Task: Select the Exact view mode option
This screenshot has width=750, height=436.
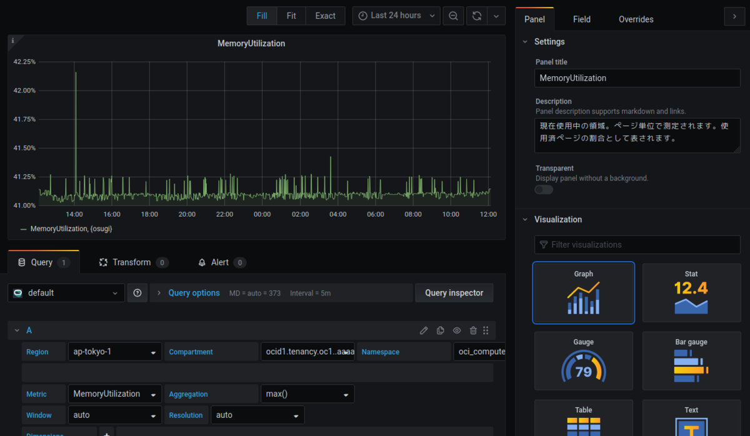Action: pos(325,16)
